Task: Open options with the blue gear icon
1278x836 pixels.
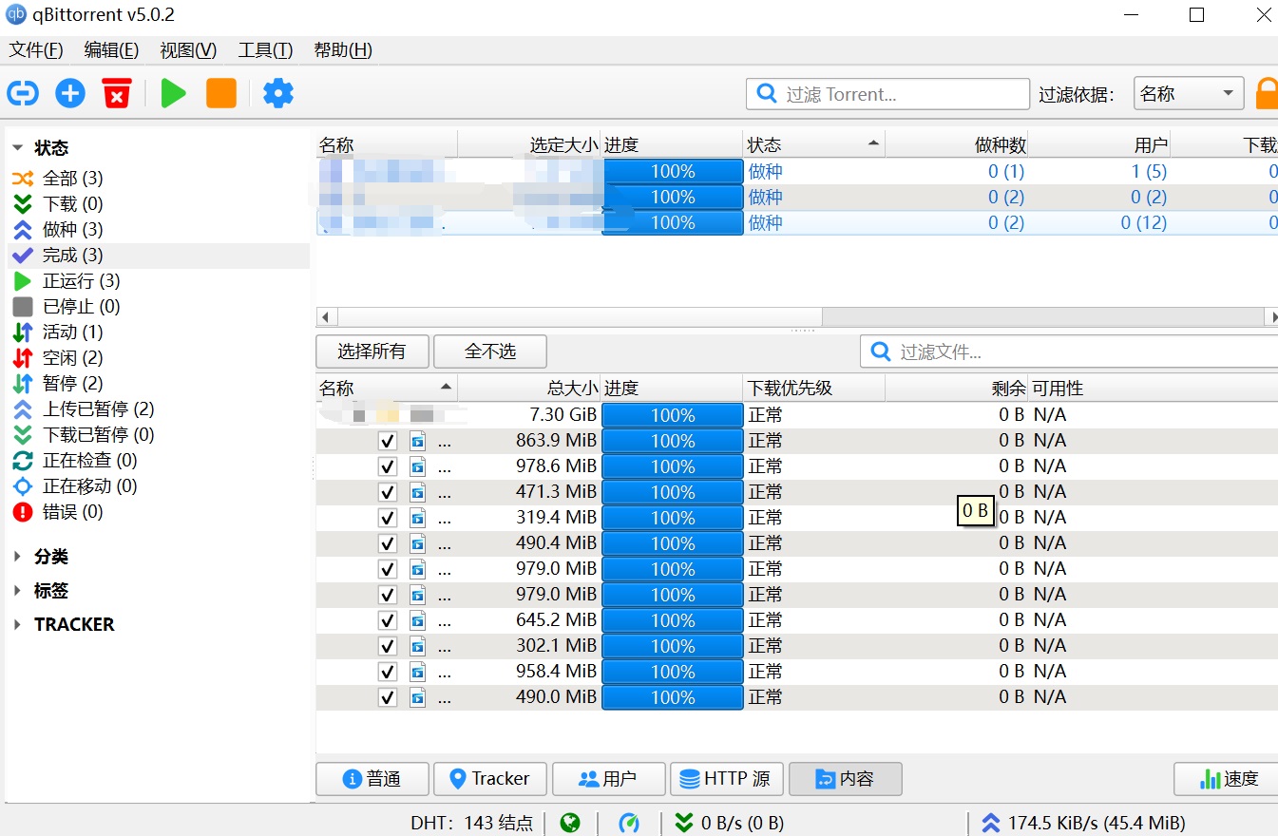Action: click(278, 93)
